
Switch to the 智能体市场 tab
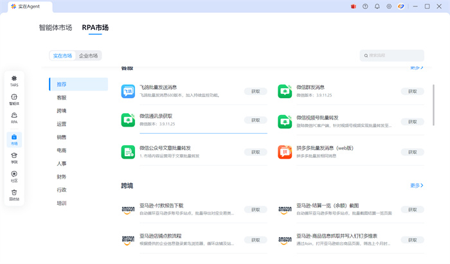55,28
